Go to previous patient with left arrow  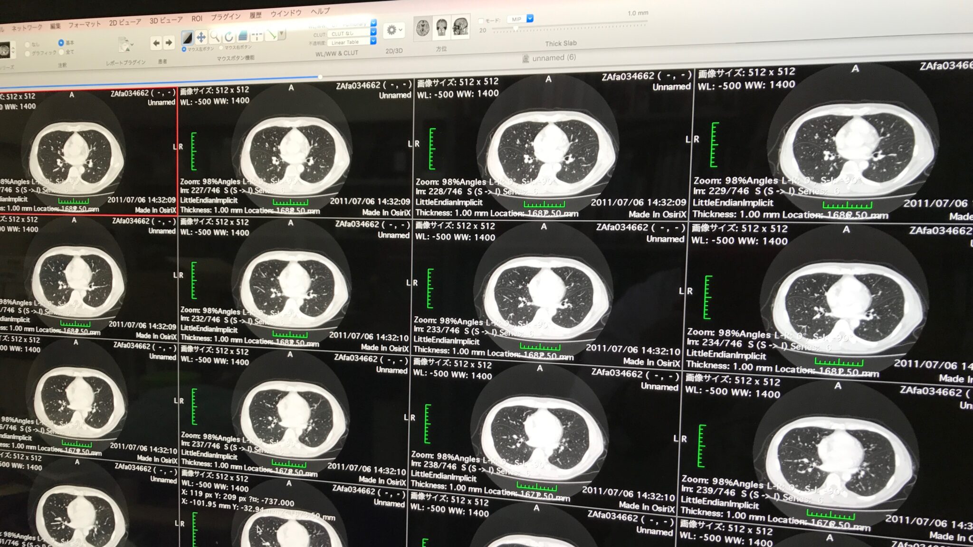[x=156, y=43]
